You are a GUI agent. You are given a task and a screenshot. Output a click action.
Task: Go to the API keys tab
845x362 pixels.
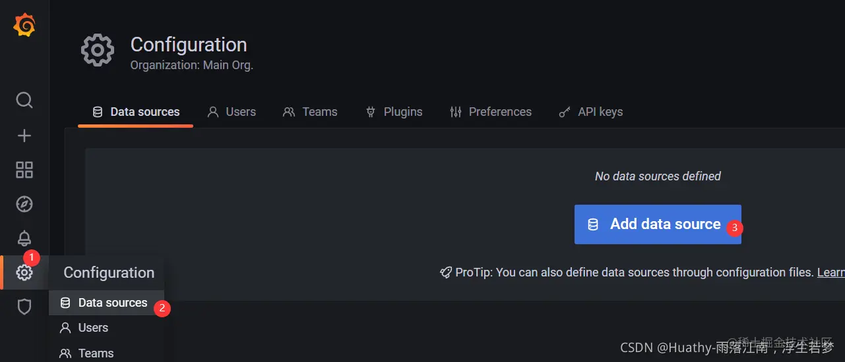[x=591, y=112]
